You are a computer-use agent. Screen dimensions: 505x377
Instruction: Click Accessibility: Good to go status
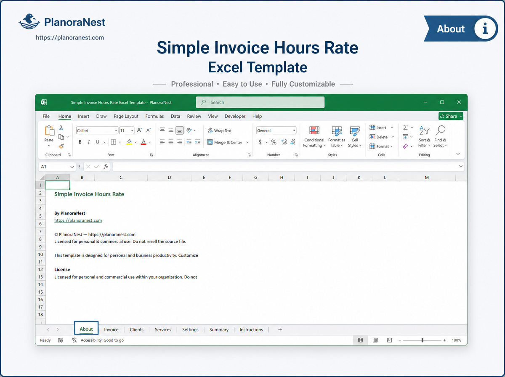tap(98, 340)
